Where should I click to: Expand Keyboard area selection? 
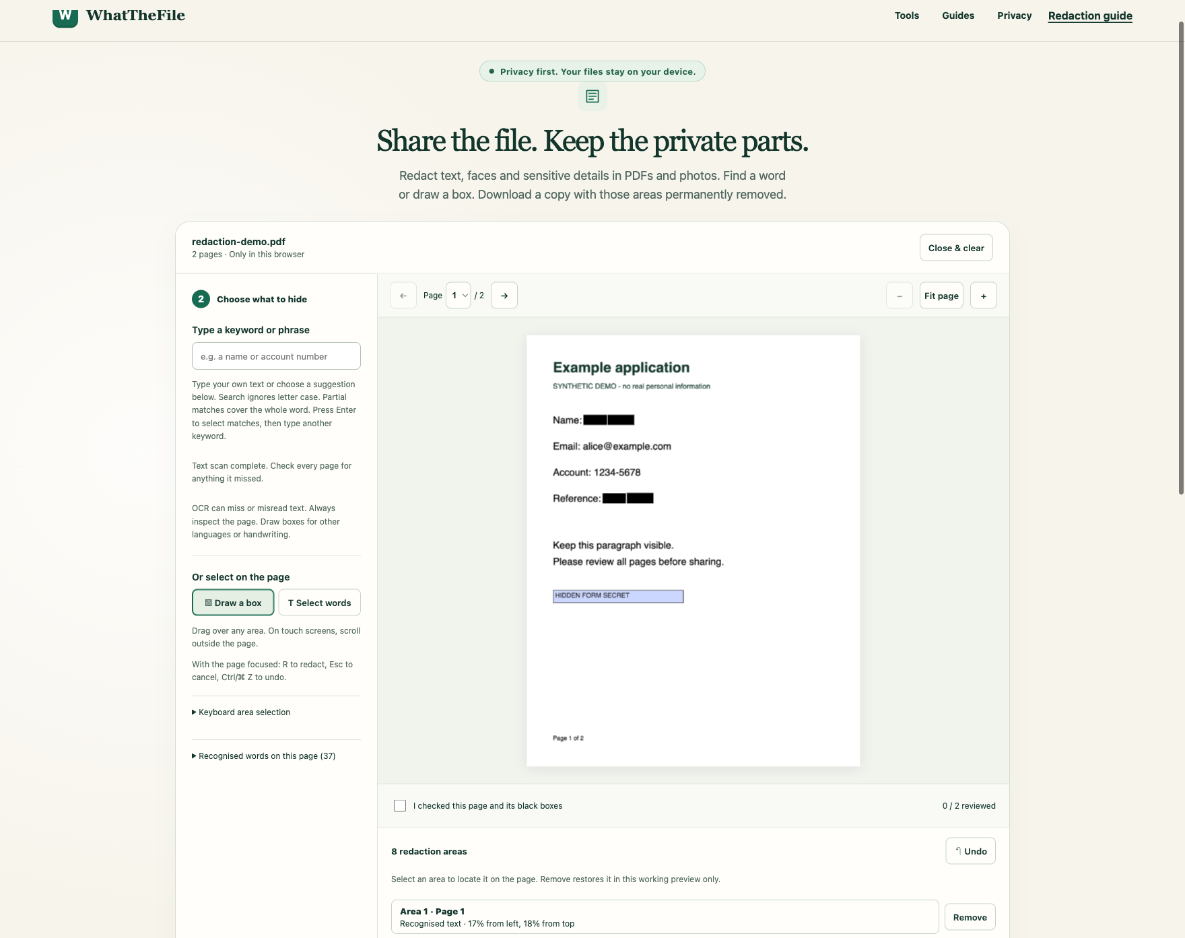(241, 712)
